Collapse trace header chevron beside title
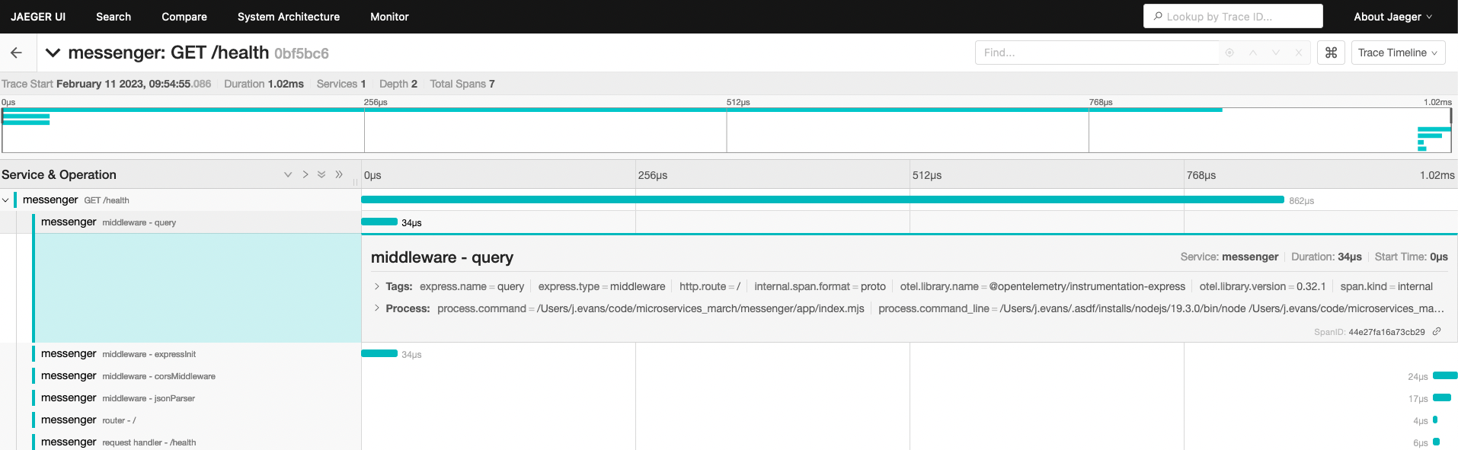This screenshot has width=1458, height=450. tap(53, 53)
